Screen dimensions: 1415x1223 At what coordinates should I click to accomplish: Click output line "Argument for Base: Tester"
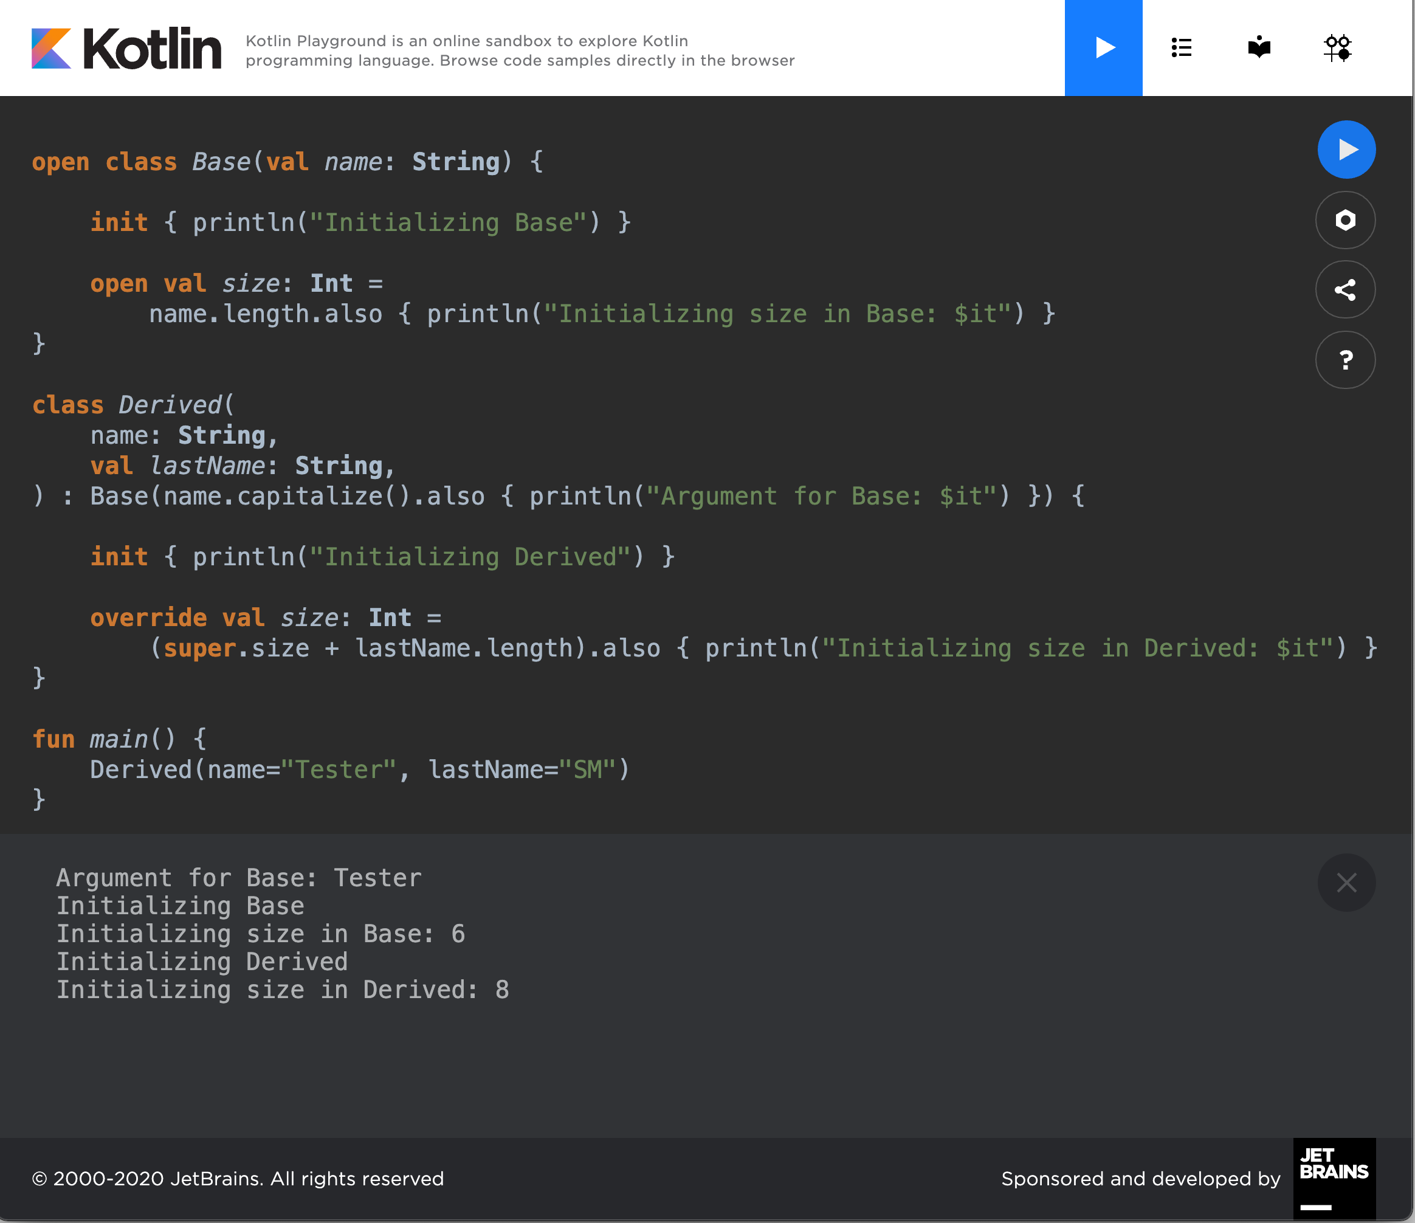pyautogui.click(x=239, y=878)
